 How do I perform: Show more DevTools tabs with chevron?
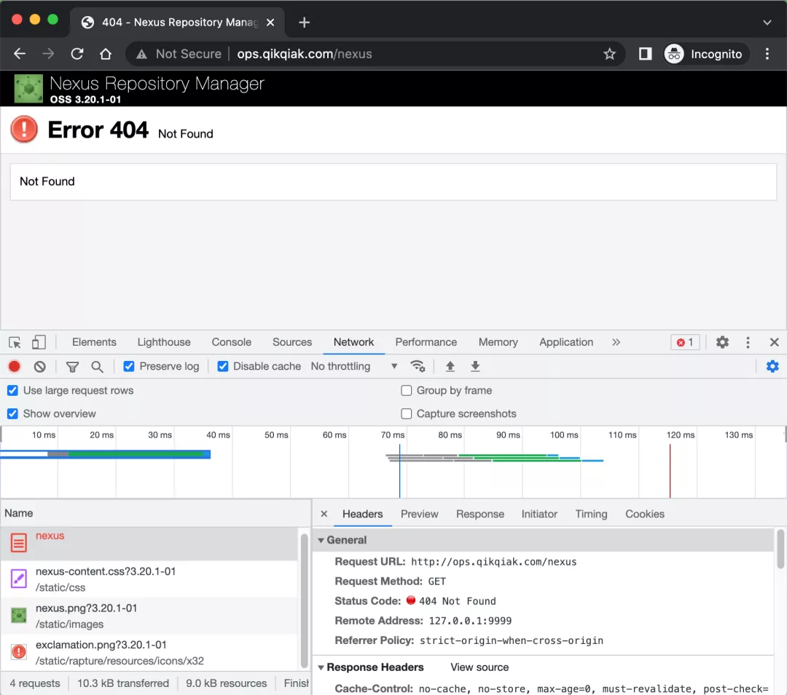[616, 342]
